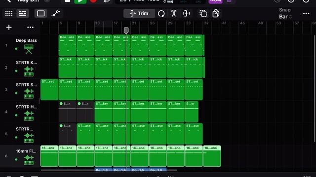Select final 16...ano region at bar 37

(212, 156)
